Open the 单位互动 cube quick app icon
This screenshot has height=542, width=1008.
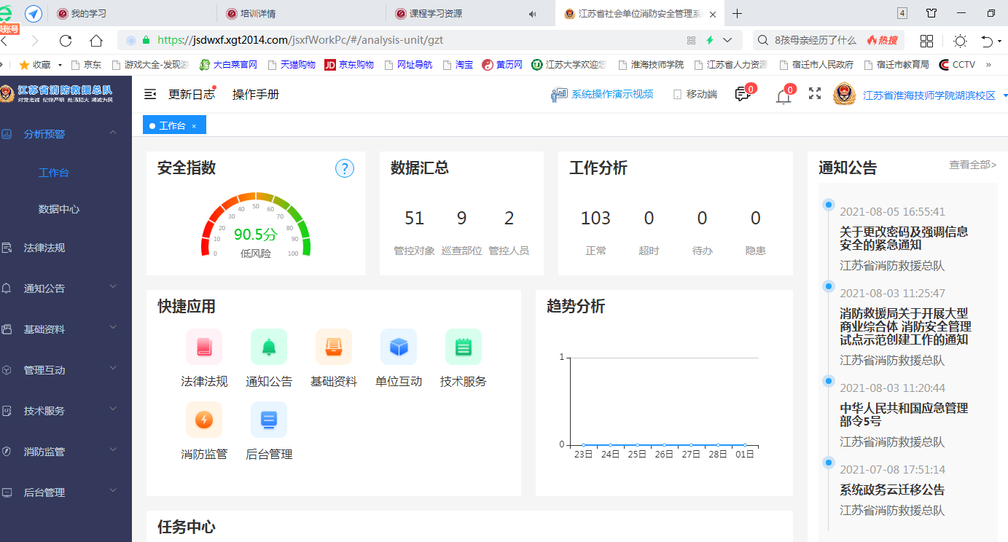[399, 347]
